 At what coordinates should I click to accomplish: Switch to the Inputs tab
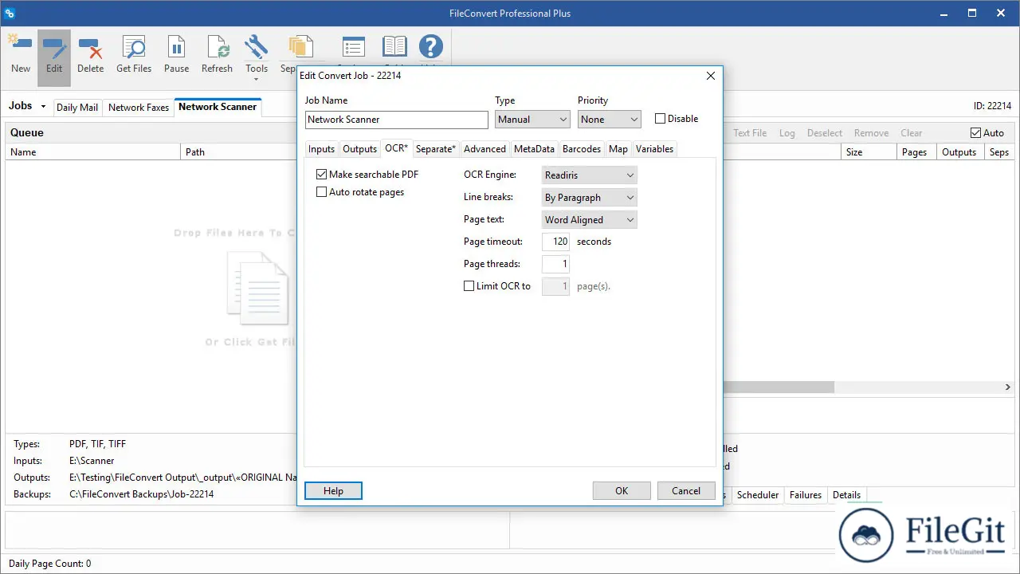(321, 149)
